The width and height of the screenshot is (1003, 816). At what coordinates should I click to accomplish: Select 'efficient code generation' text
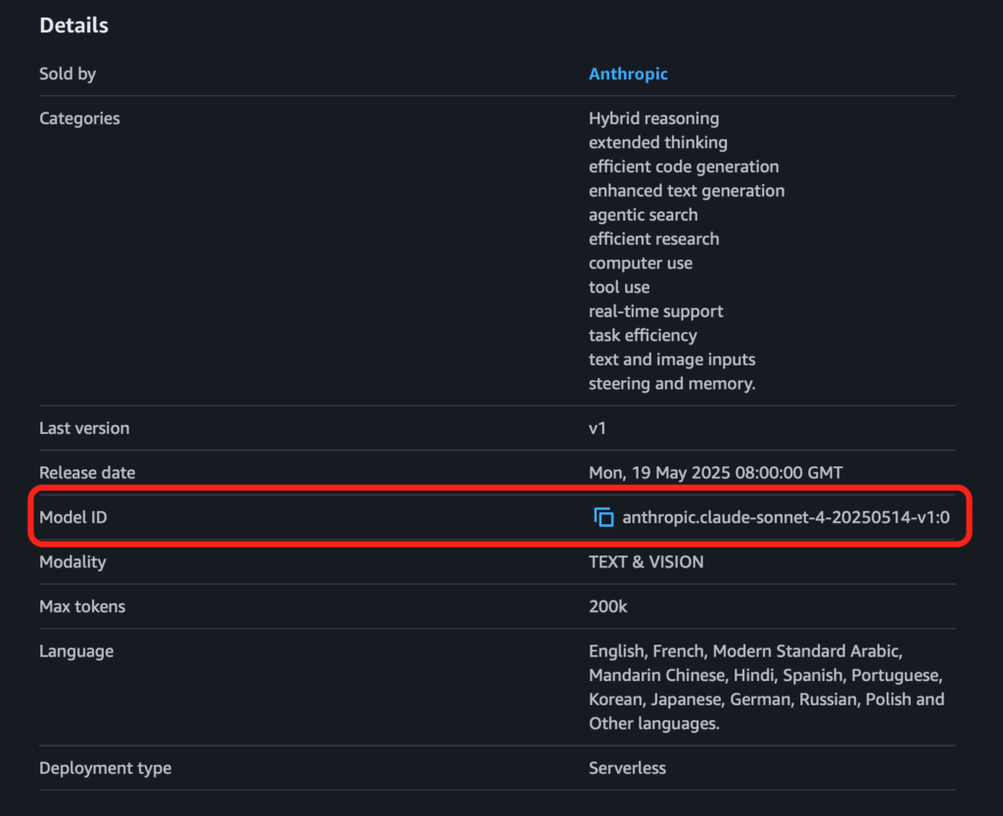click(684, 167)
